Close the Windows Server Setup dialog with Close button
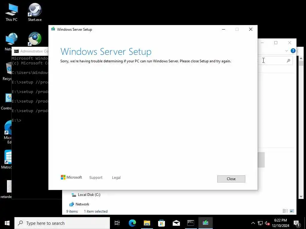 (231, 179)
